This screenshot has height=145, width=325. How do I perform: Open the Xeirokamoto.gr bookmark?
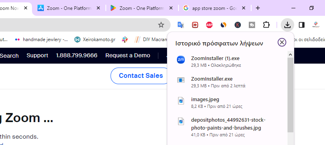coord(95,40)
